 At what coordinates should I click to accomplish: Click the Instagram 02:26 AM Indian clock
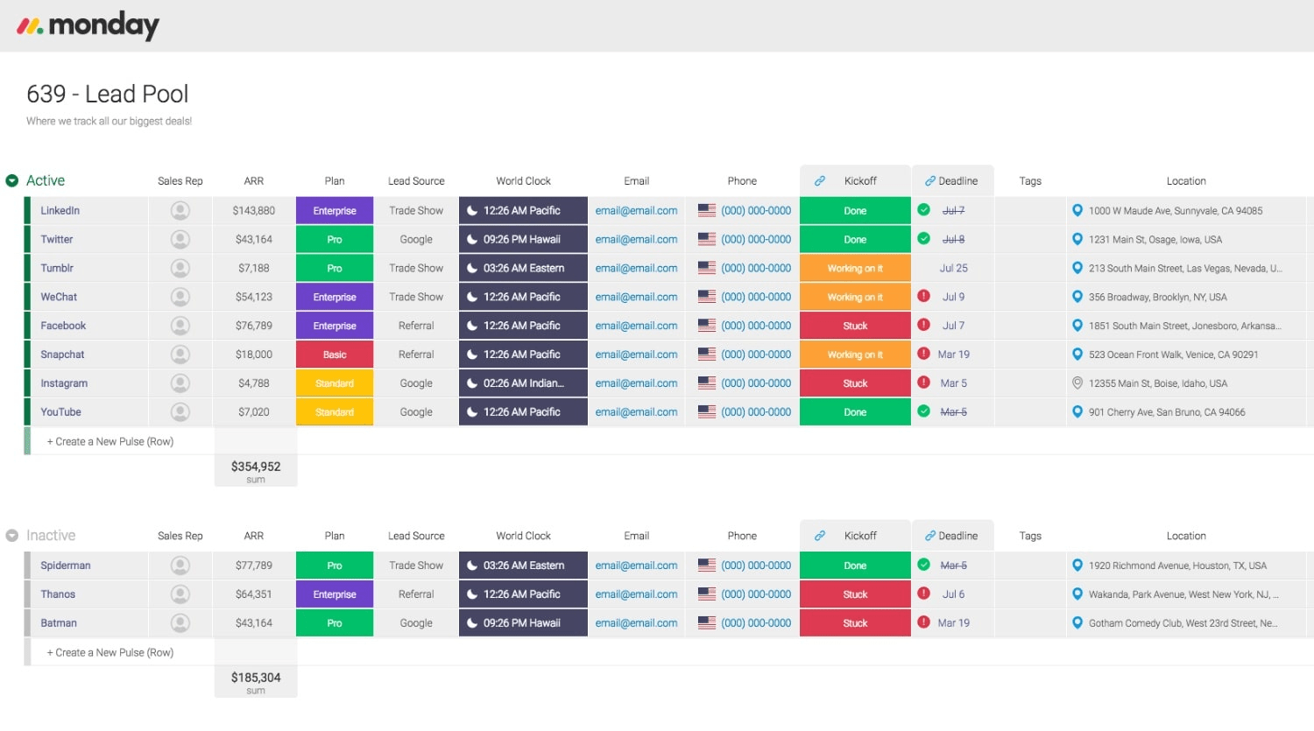coord(523,383)
